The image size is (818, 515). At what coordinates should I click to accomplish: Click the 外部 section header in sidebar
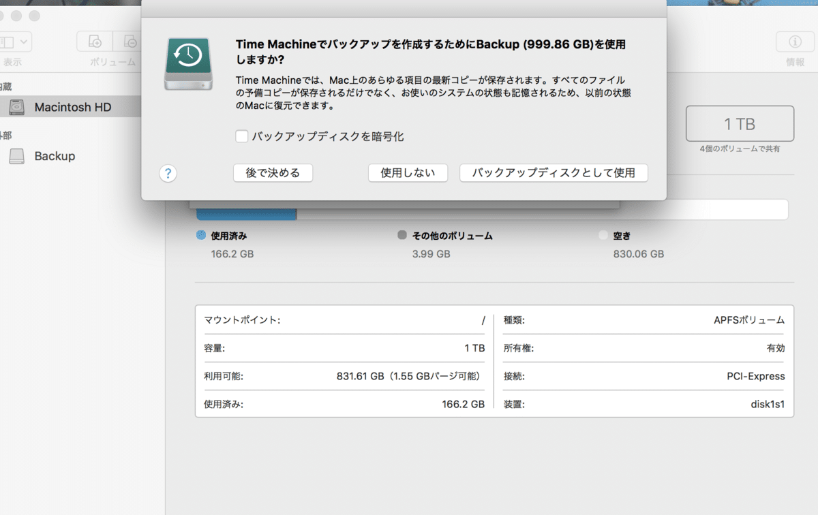5,136
